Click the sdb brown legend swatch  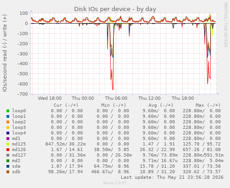8,172
